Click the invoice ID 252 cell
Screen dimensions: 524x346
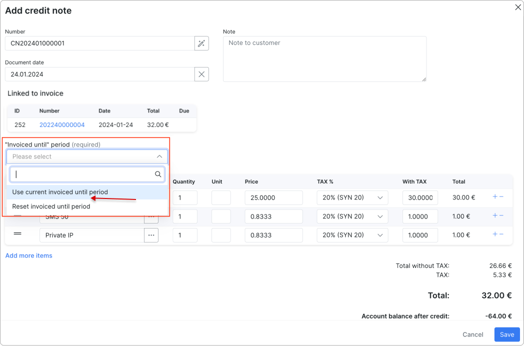pos(20,125)
